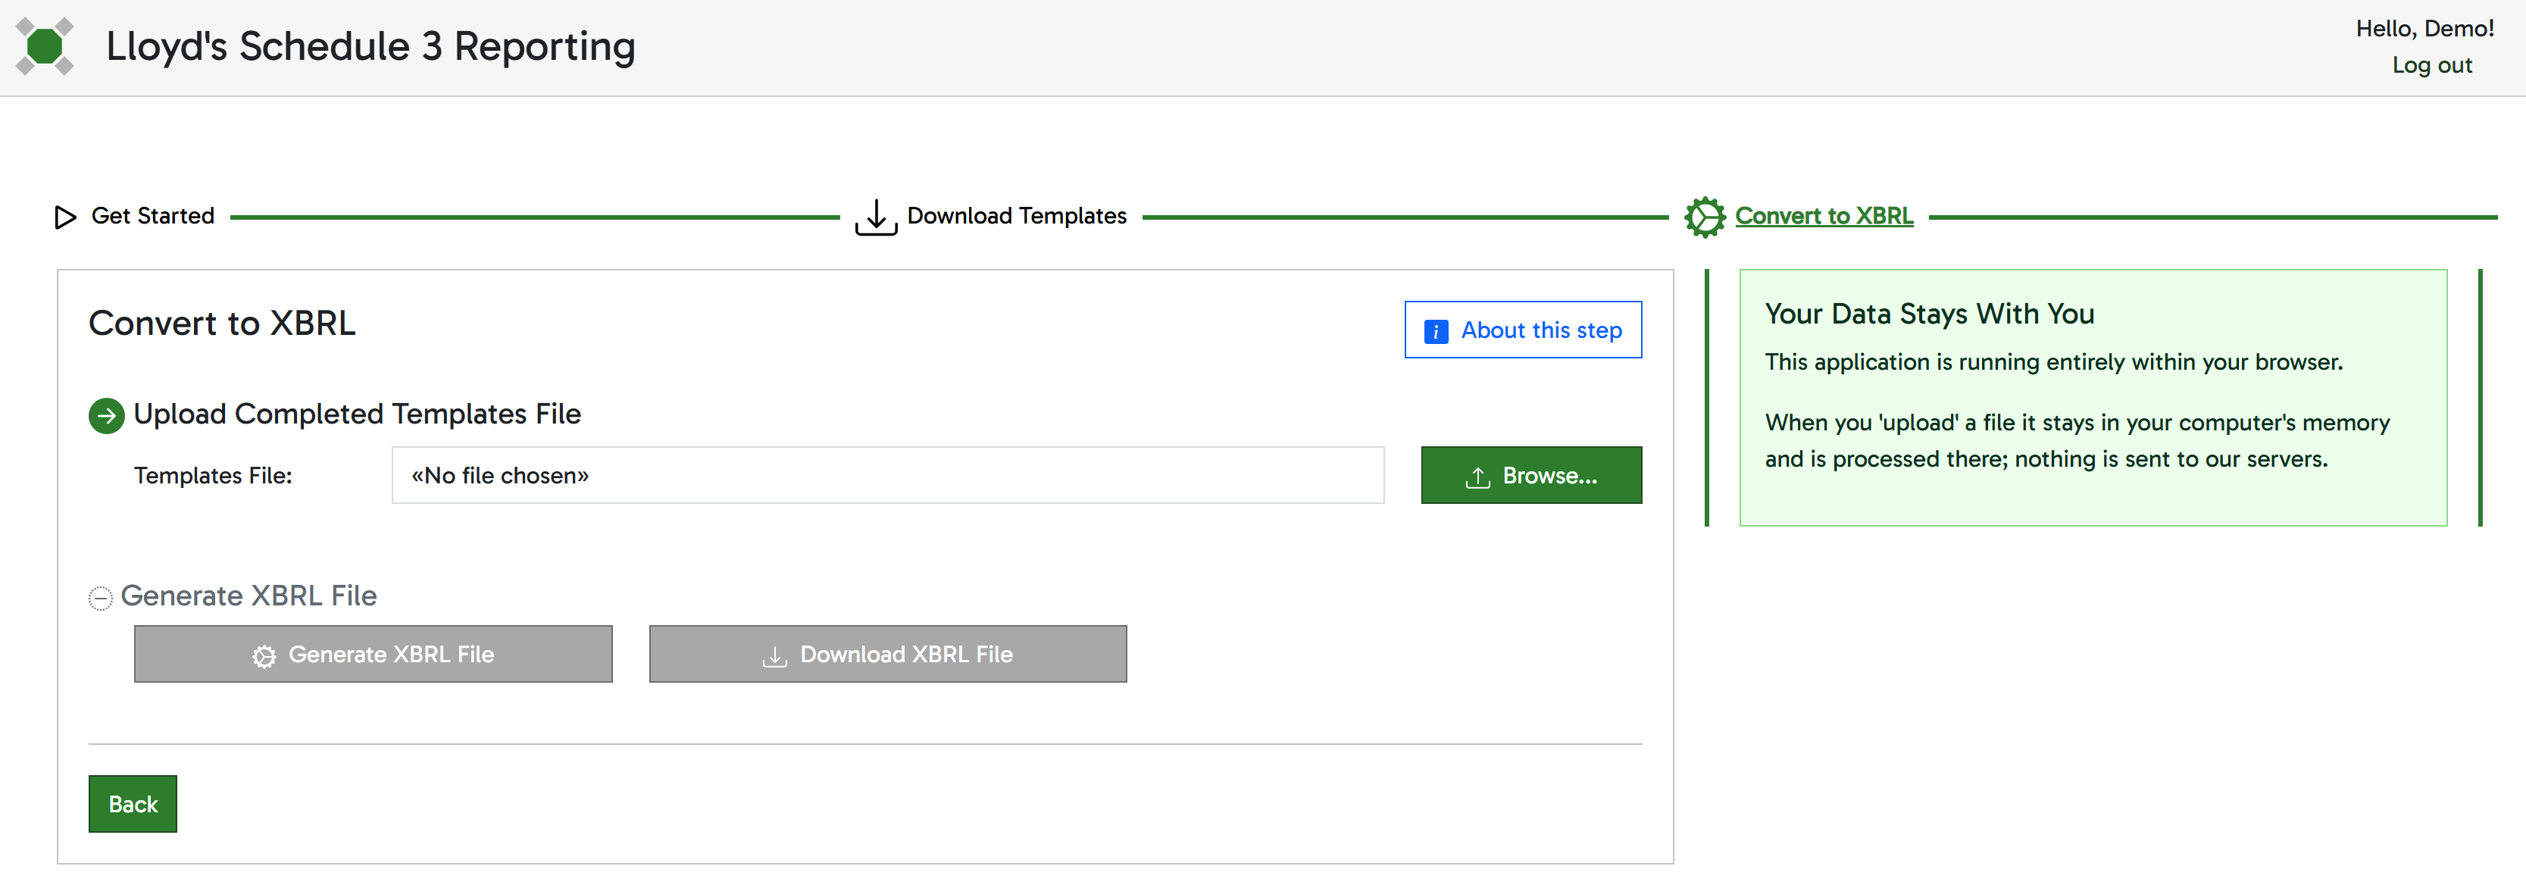Open the Download Templates step
Viewport: 2526px width, 885px height.
1016,216
